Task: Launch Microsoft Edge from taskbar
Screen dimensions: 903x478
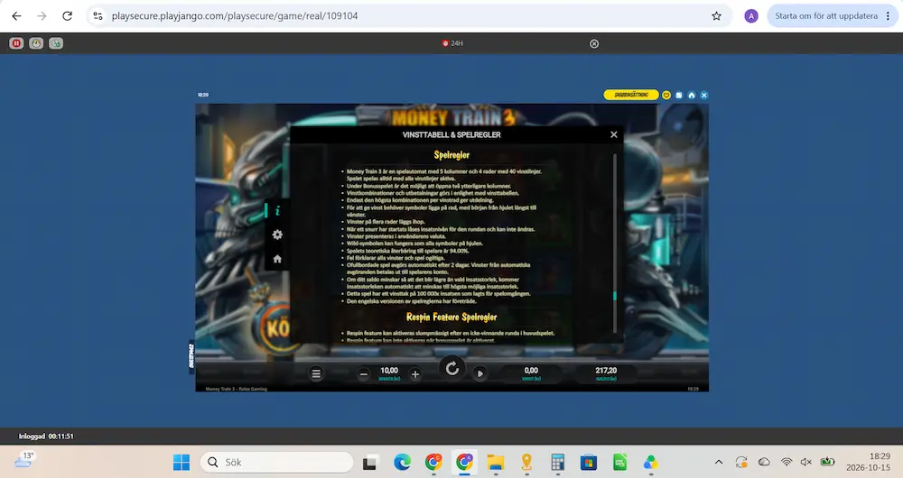Action: [x=402, y=462]
